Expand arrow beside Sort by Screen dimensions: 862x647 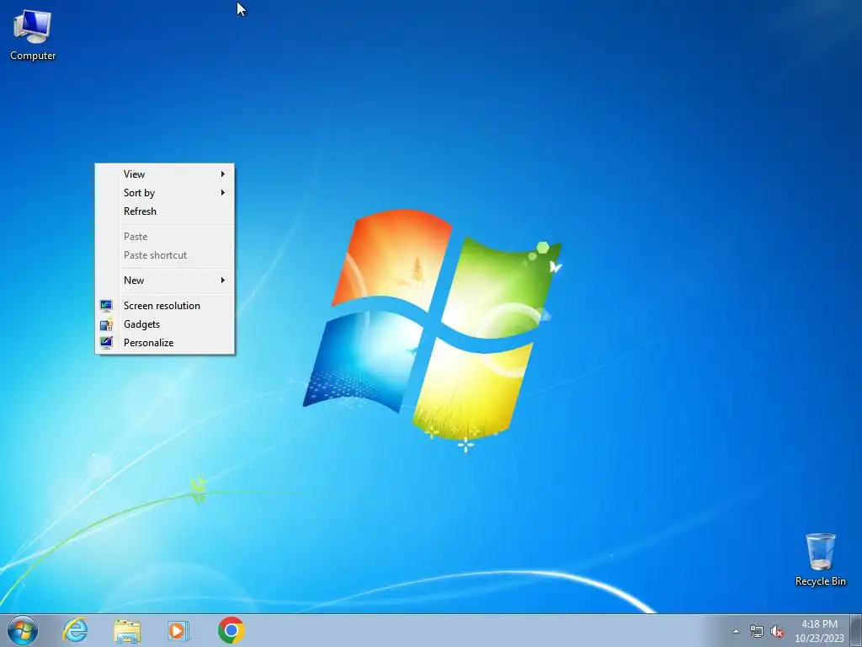(x=222, y=193)
